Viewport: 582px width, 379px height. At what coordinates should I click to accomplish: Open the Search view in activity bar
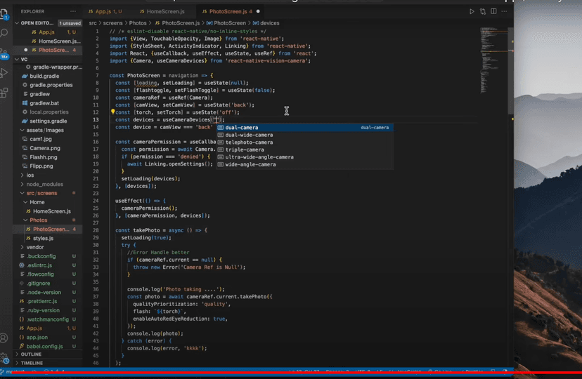(x=6, y=32)
